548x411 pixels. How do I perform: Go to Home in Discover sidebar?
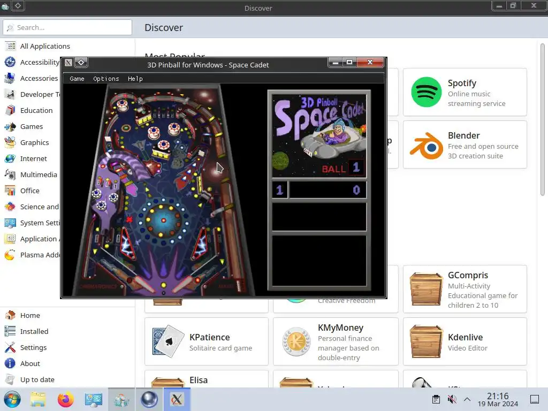67,315
